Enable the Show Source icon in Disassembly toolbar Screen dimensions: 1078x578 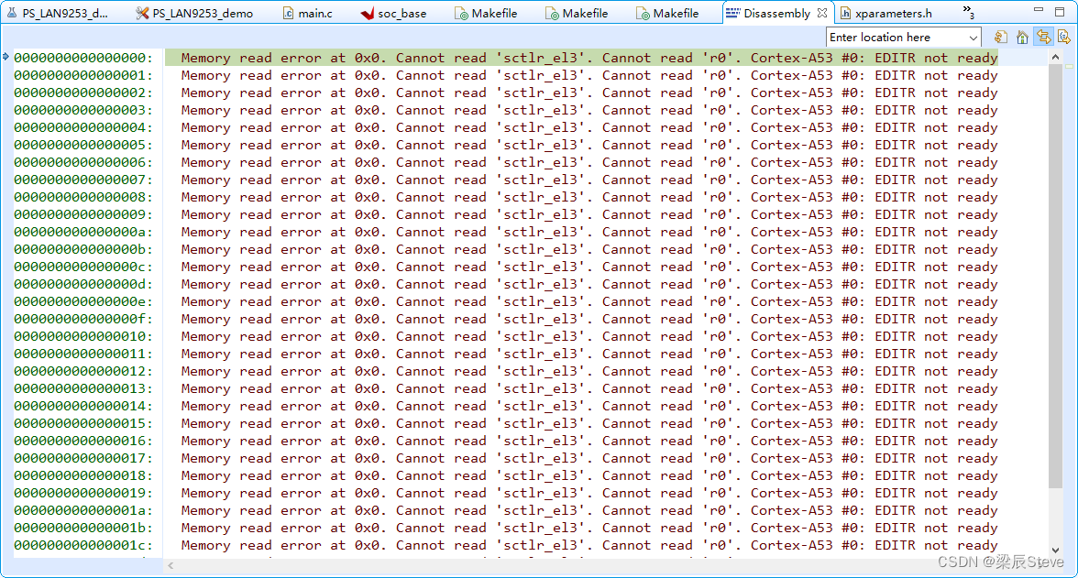1063,37
